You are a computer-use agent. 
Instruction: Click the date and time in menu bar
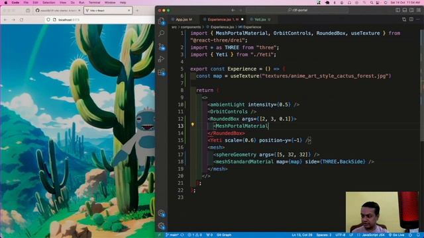coord(405,3)
